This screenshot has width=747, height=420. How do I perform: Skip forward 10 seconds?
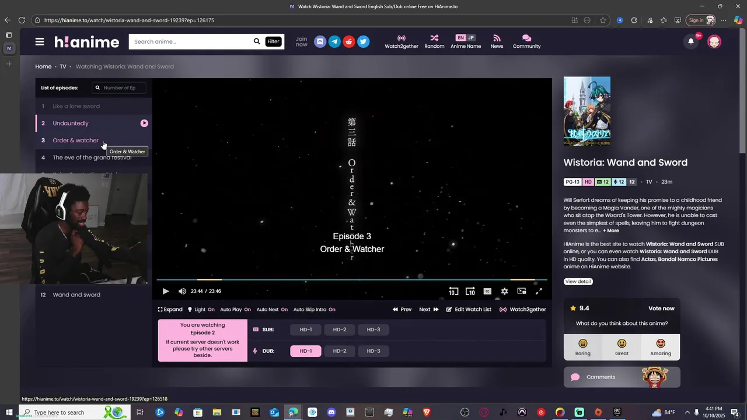point(470,291)
